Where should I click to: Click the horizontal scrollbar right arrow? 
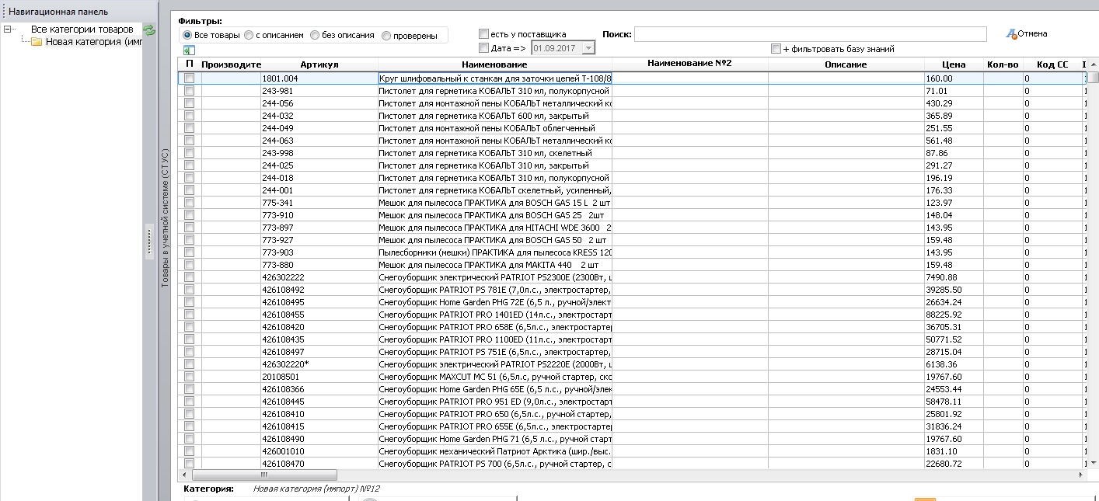[1080, 475]
